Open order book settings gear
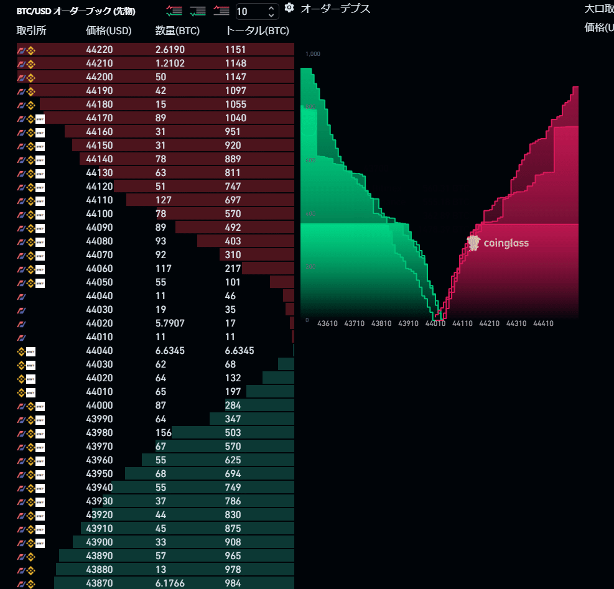 tap(289, 8)
